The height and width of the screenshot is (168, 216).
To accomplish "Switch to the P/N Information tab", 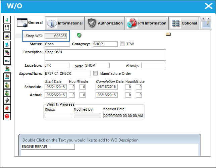I will [147, 23].
